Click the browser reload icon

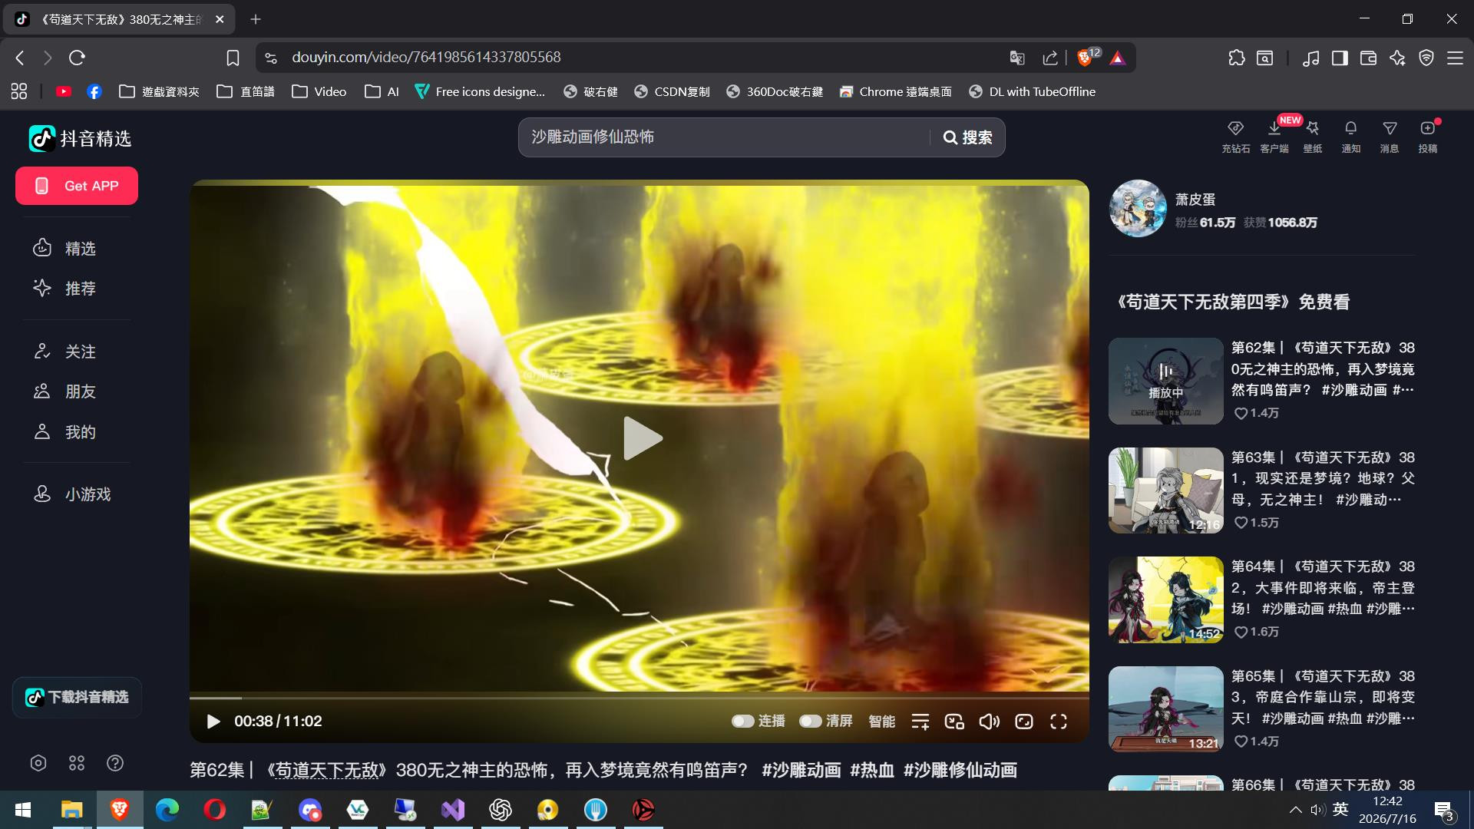tap(77, 58)
